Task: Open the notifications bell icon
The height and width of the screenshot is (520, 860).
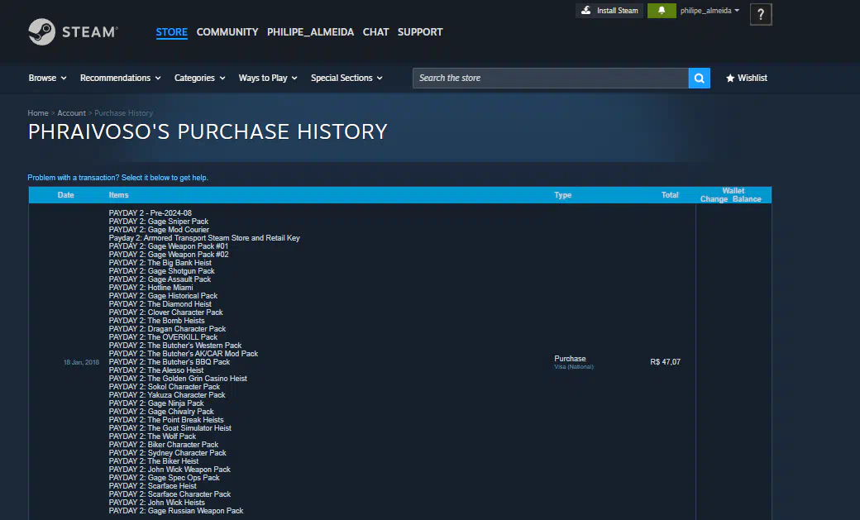Action: pos(661,11)
